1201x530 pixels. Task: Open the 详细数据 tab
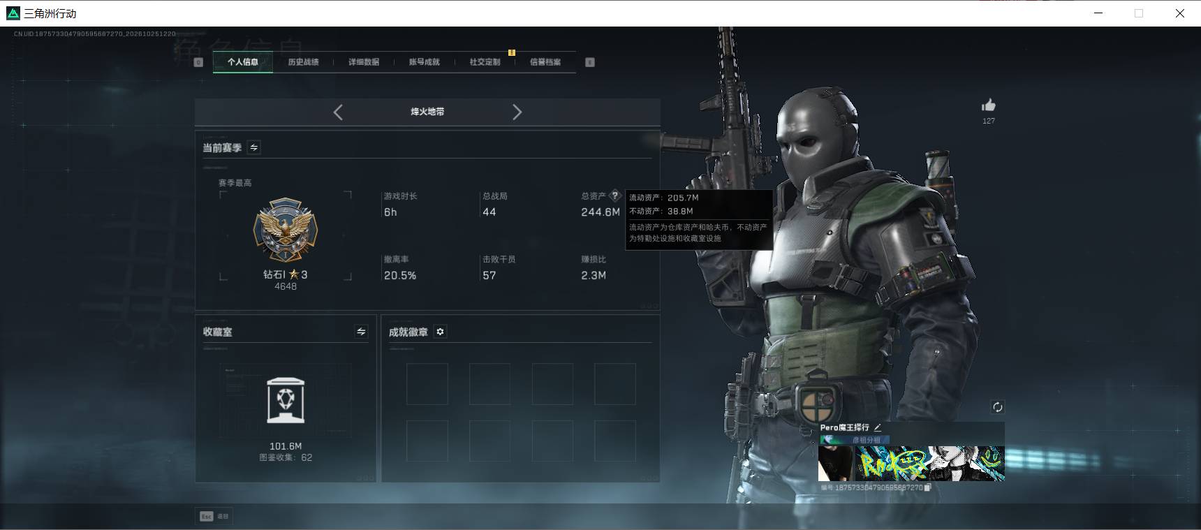364,62
